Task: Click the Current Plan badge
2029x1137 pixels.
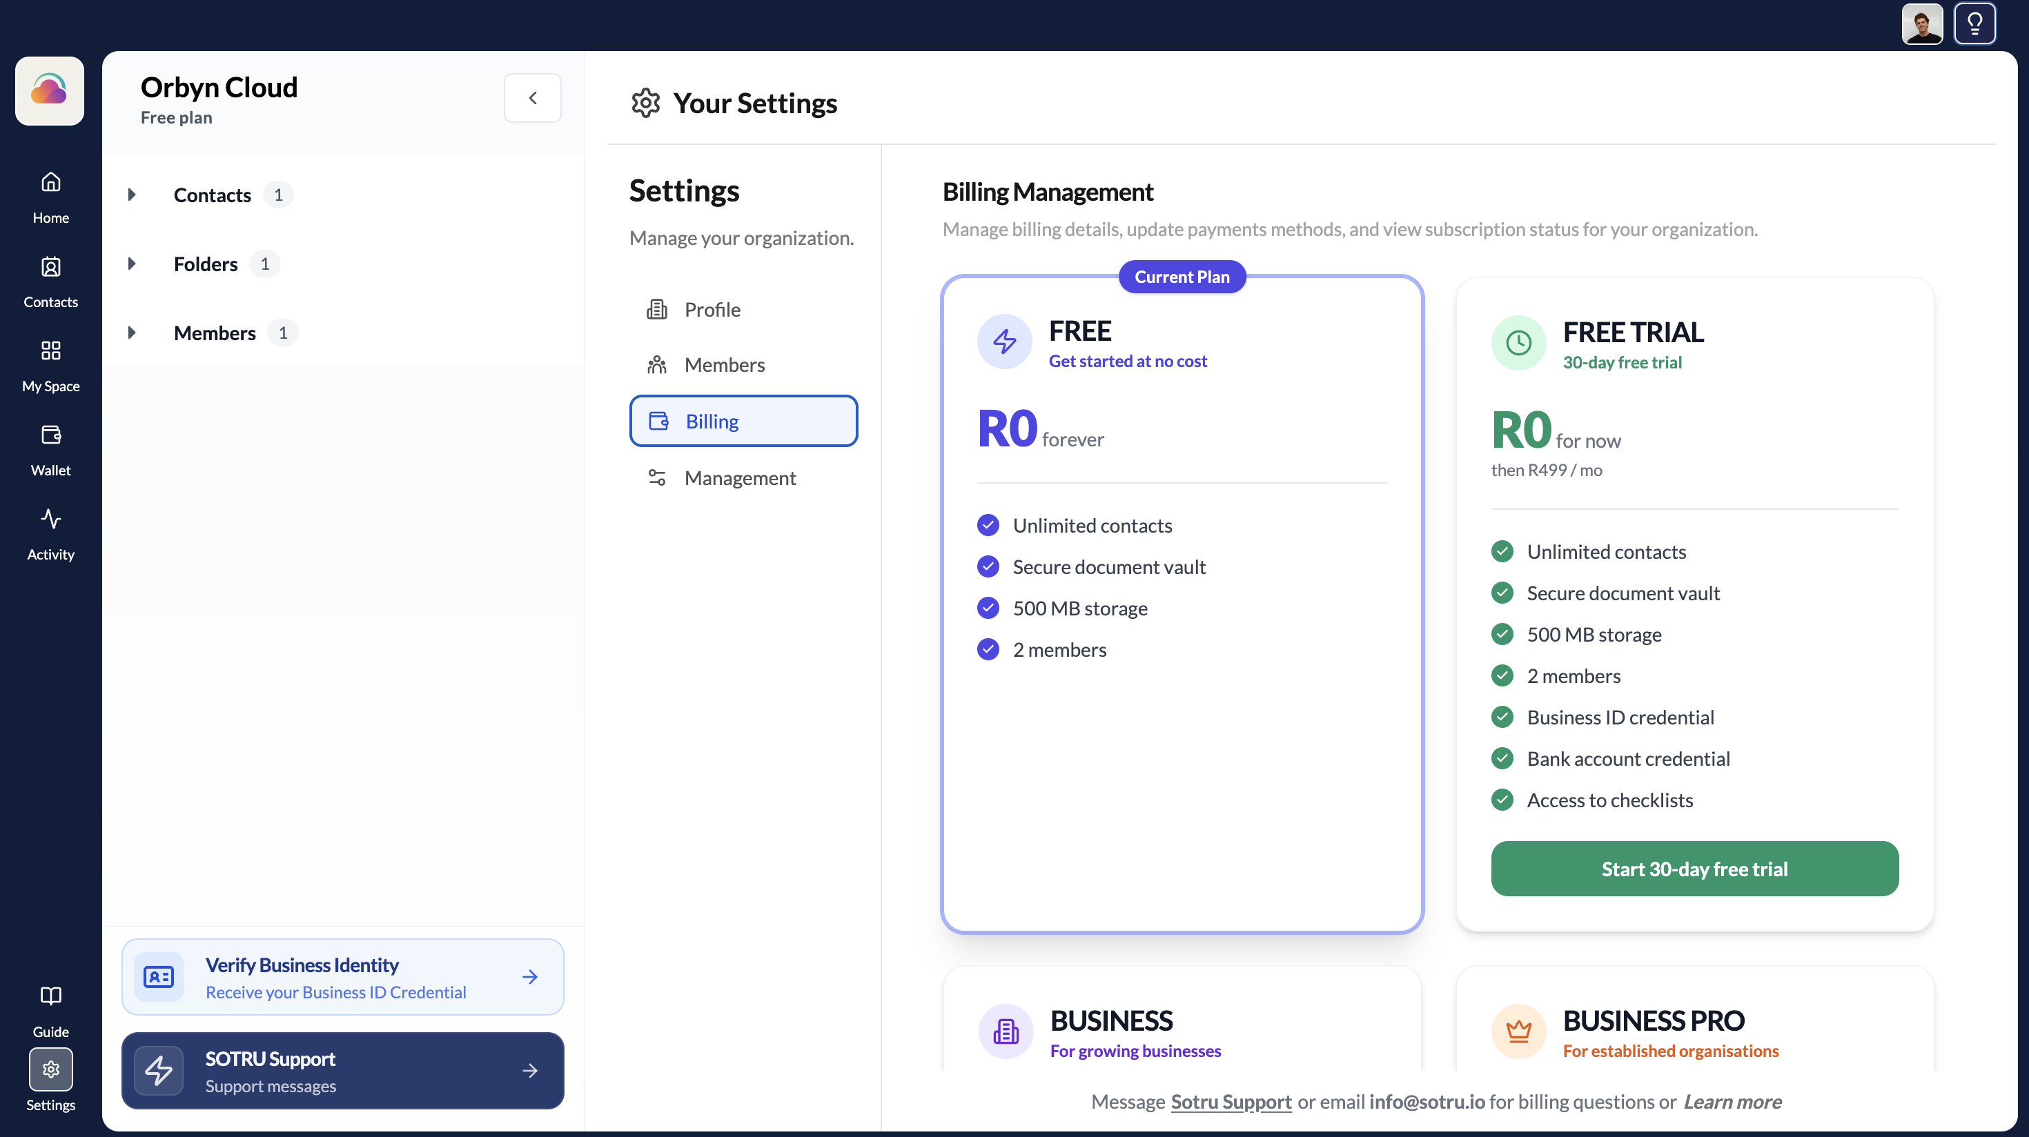Action: click(x=1182, y=277)
